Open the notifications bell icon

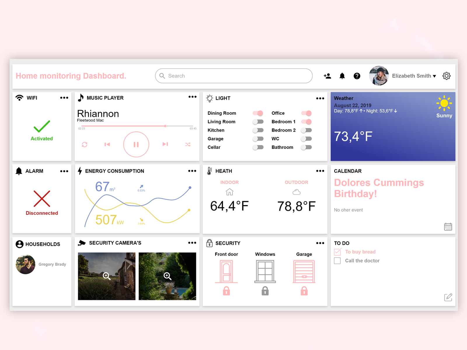click(x=342, y=76)
